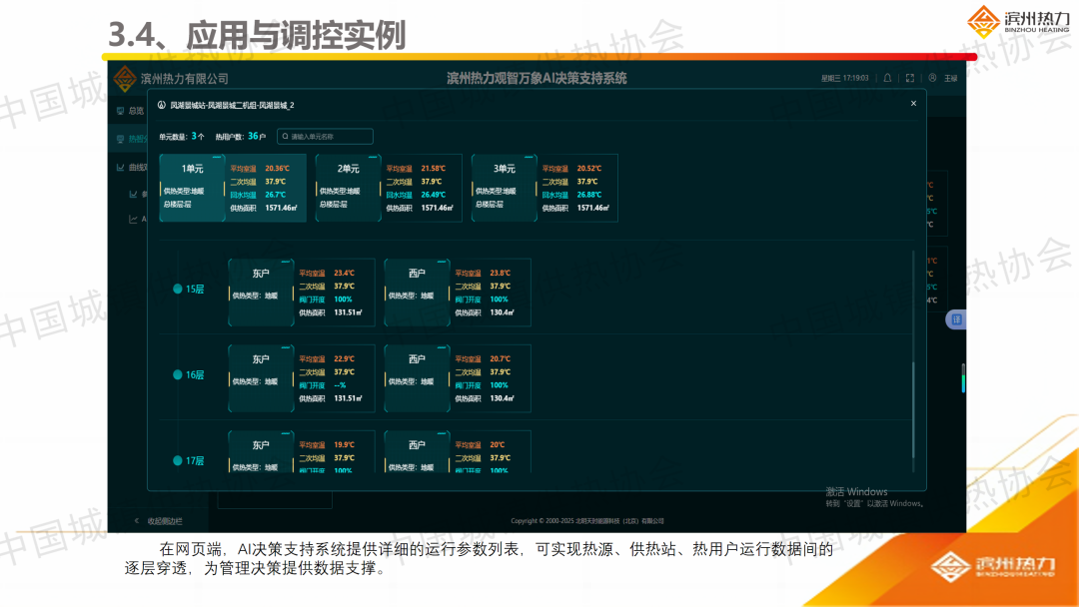This screenshot has width=1079, height=607.
Task: Click the 滨州热力 logo in app header
Action: (x=124, y=78)
